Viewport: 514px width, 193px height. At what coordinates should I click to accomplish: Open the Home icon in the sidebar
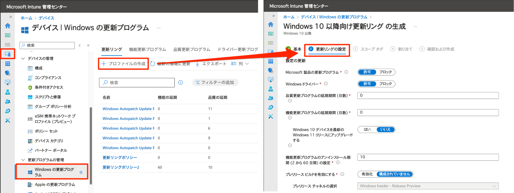(7, 25)
